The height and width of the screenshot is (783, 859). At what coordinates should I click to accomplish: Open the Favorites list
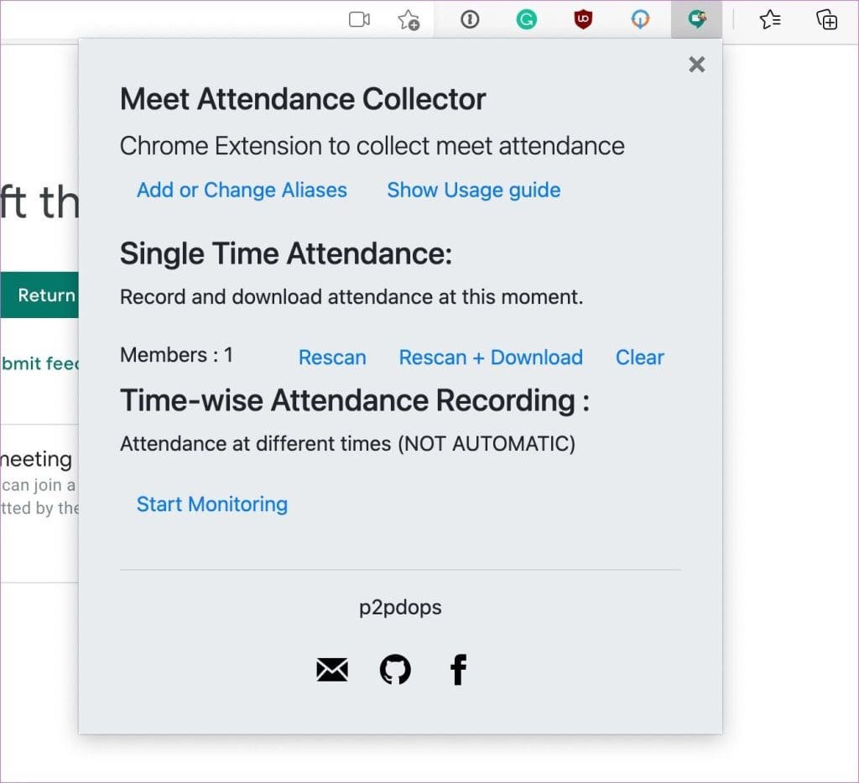click(770, 20)
